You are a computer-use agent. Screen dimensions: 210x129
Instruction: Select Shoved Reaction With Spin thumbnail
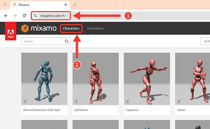tap(44, 79)
